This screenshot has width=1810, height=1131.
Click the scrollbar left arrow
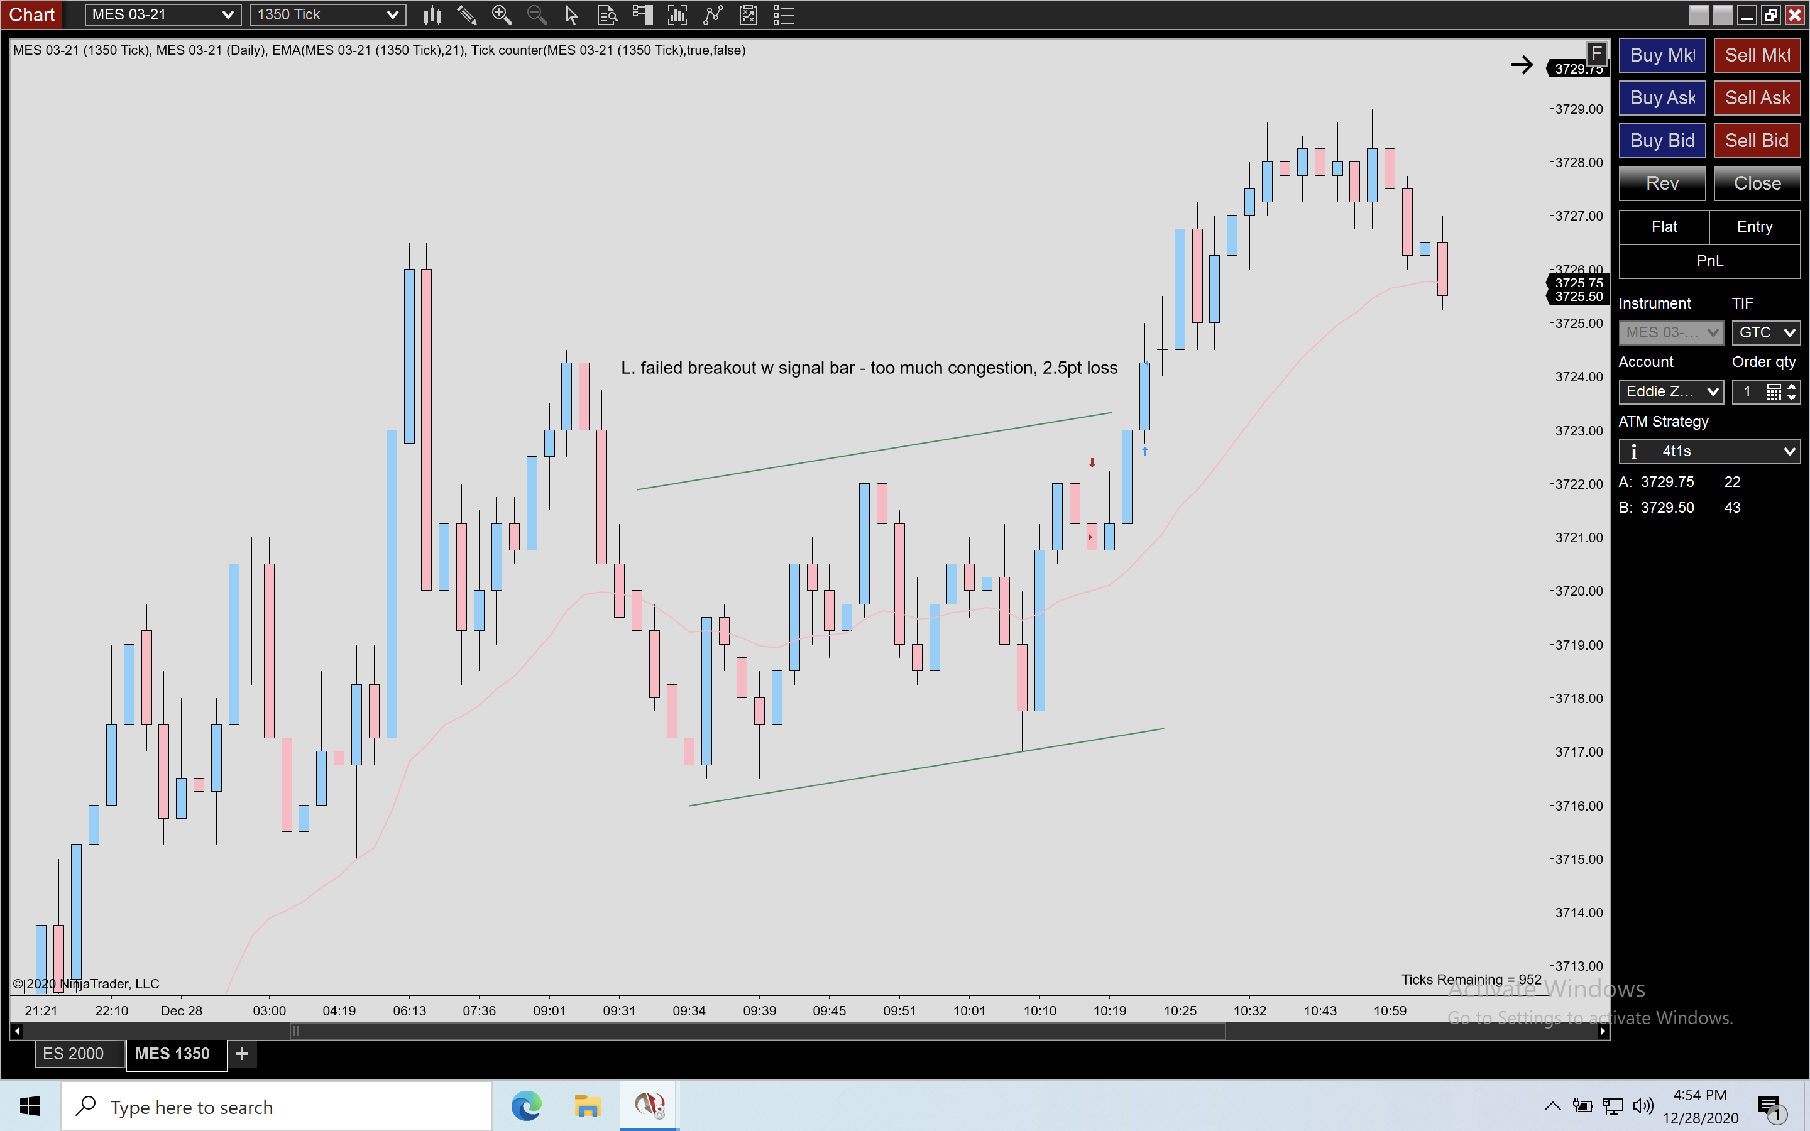tap(16, 1032)
